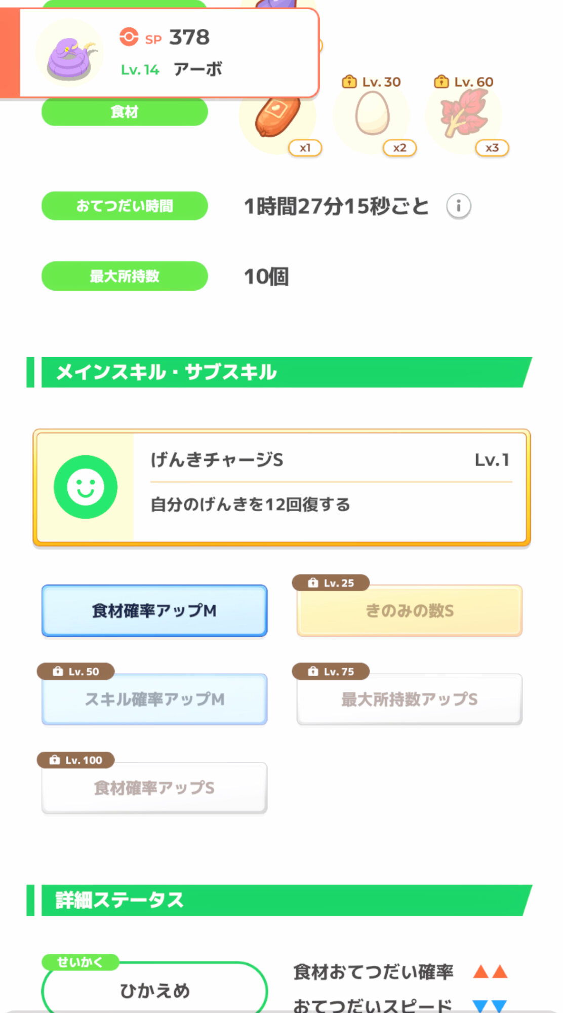Select the locked 最大所持数アップS sub skill
563x1013 pixels.
pyautogui.click(x=409, y=699)
